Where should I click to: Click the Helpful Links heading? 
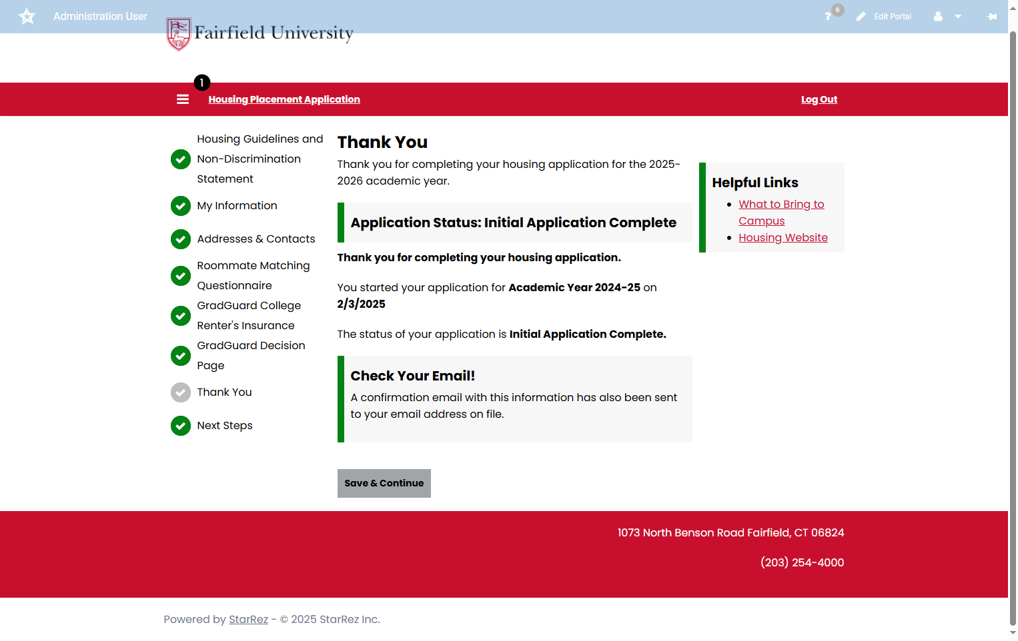tap(755, 183)
